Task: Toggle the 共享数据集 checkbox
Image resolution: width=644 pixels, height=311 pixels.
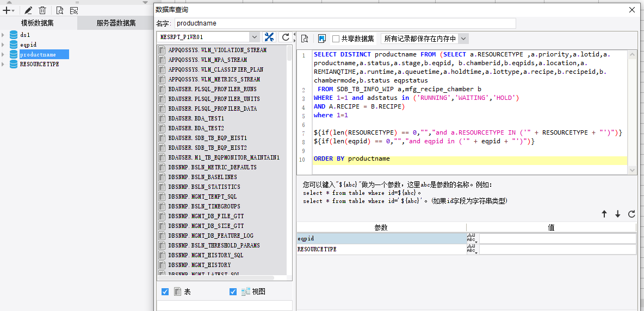Action: click(x=336, y=39)
